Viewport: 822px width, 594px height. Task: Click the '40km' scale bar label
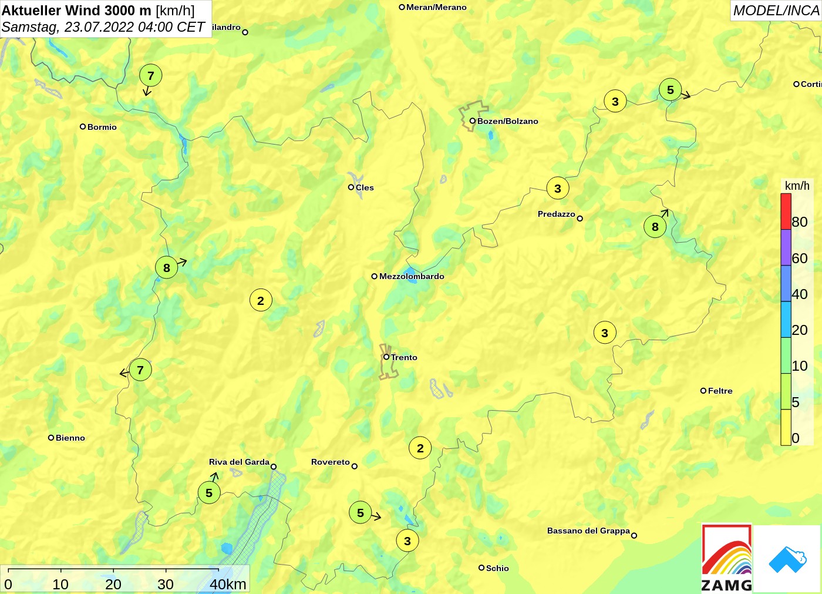point(228,584)
